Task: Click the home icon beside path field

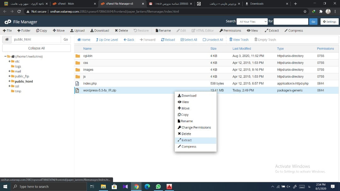Action: [7, 39]
